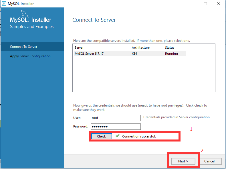Viewport: 226px width, 169px height.
Task: Select the Connect To Server step
Action: point(32,47)
